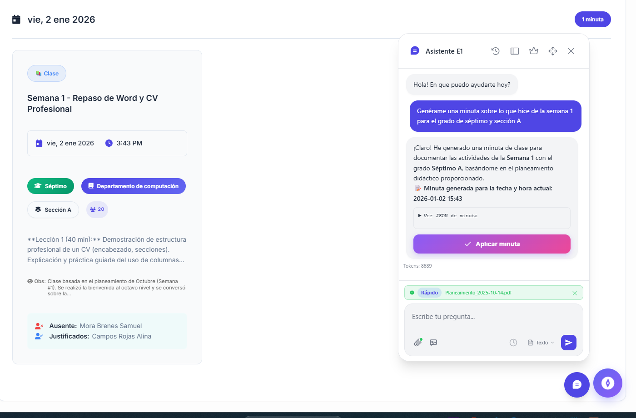
Task: Open the floating compass navigation button
Action: [607, 383]
